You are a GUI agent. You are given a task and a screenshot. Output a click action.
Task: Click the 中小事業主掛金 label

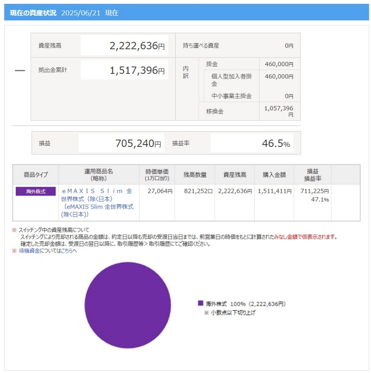point(231,96)
